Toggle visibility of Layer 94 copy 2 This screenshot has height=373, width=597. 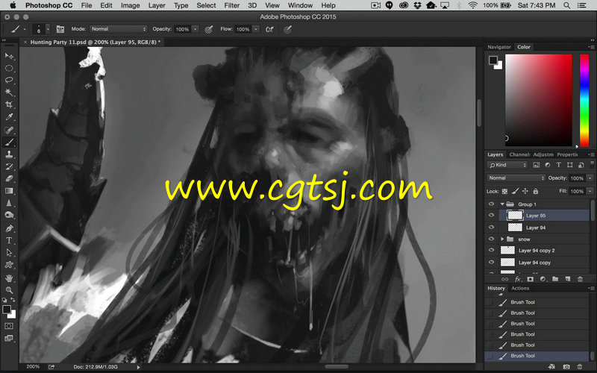tap(491, 251)
